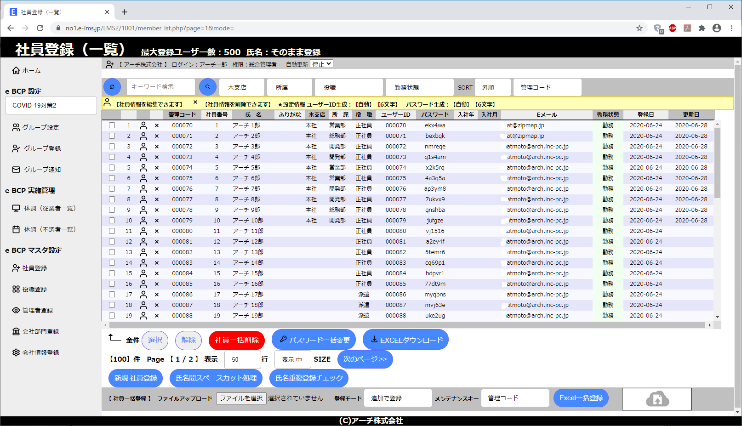
Task: Expand the -本支店- filter dropdown
Action: click(242, 87)
